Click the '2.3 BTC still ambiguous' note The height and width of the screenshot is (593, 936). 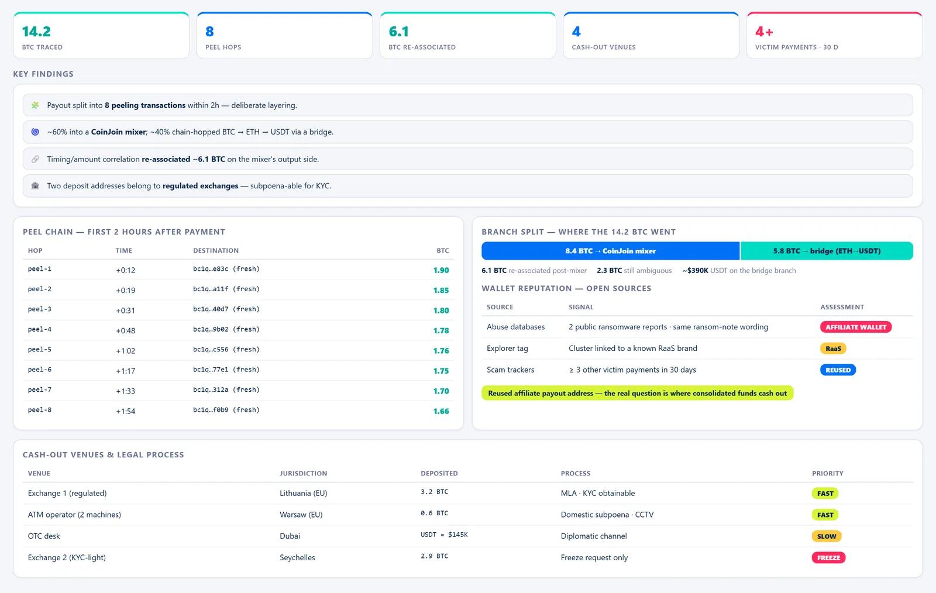point(634,271)
